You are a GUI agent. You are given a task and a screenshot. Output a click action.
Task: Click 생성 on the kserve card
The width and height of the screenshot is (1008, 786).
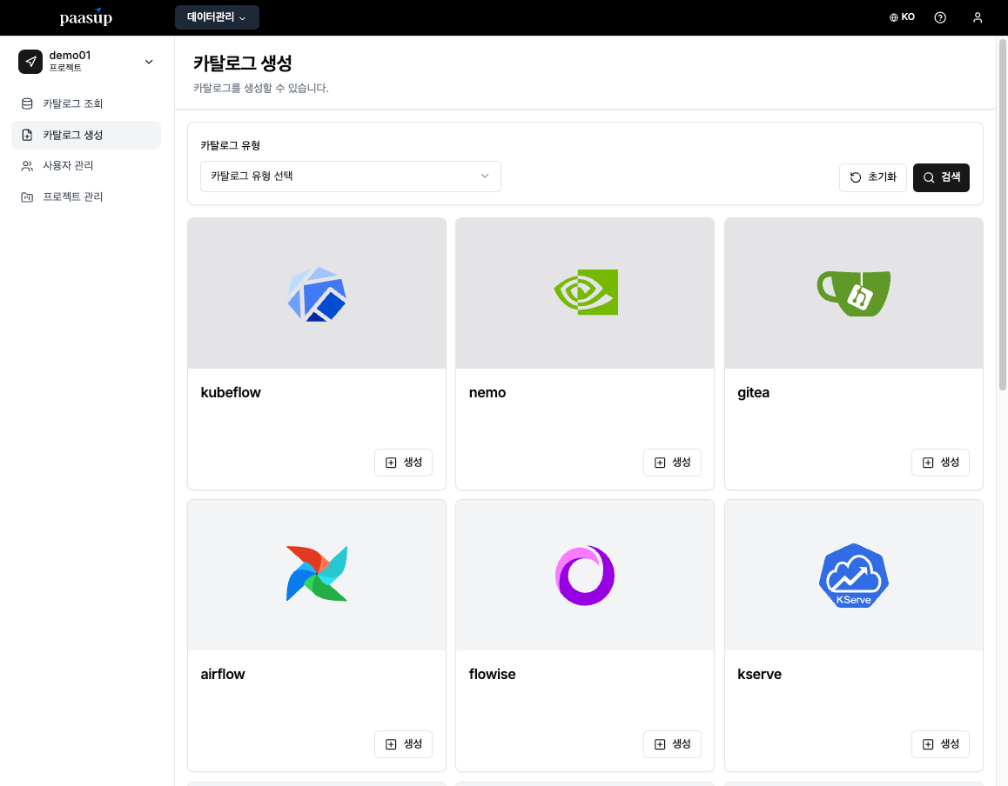tap(940, 744)
